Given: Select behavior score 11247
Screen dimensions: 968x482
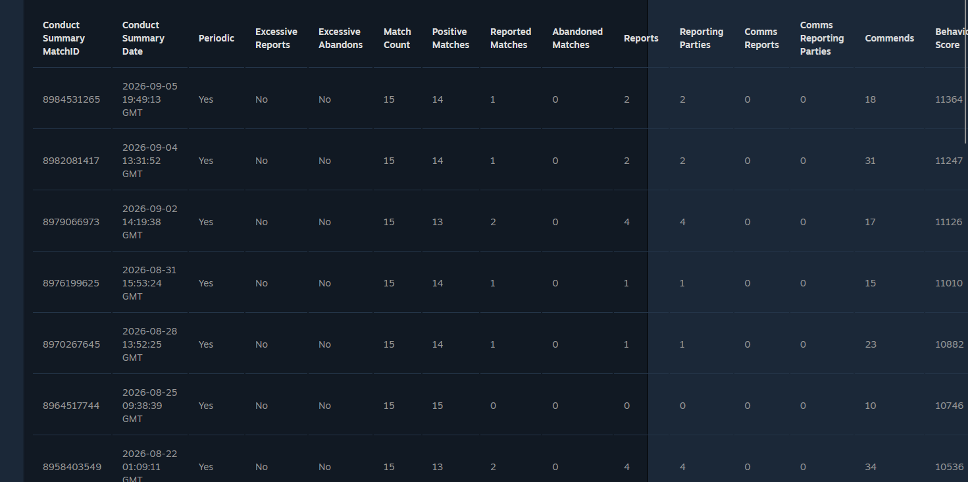Looking at the screenshot, I should tap(949, 161).
